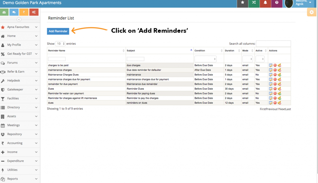Collapse the sidebar with the double-arrow icon
The image size is (318, 183).
pos(19,20)
